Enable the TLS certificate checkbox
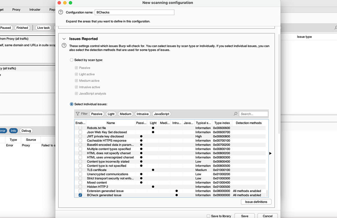The height and width of the screenshot is (218, 337). click(80, 170)
